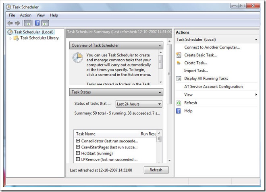Maximize the Task Scheduler window
The width and height of the screenshot is (266, 192).
(242, 6)
